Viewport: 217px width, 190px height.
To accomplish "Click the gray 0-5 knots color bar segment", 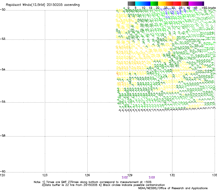I will point(131,4).
